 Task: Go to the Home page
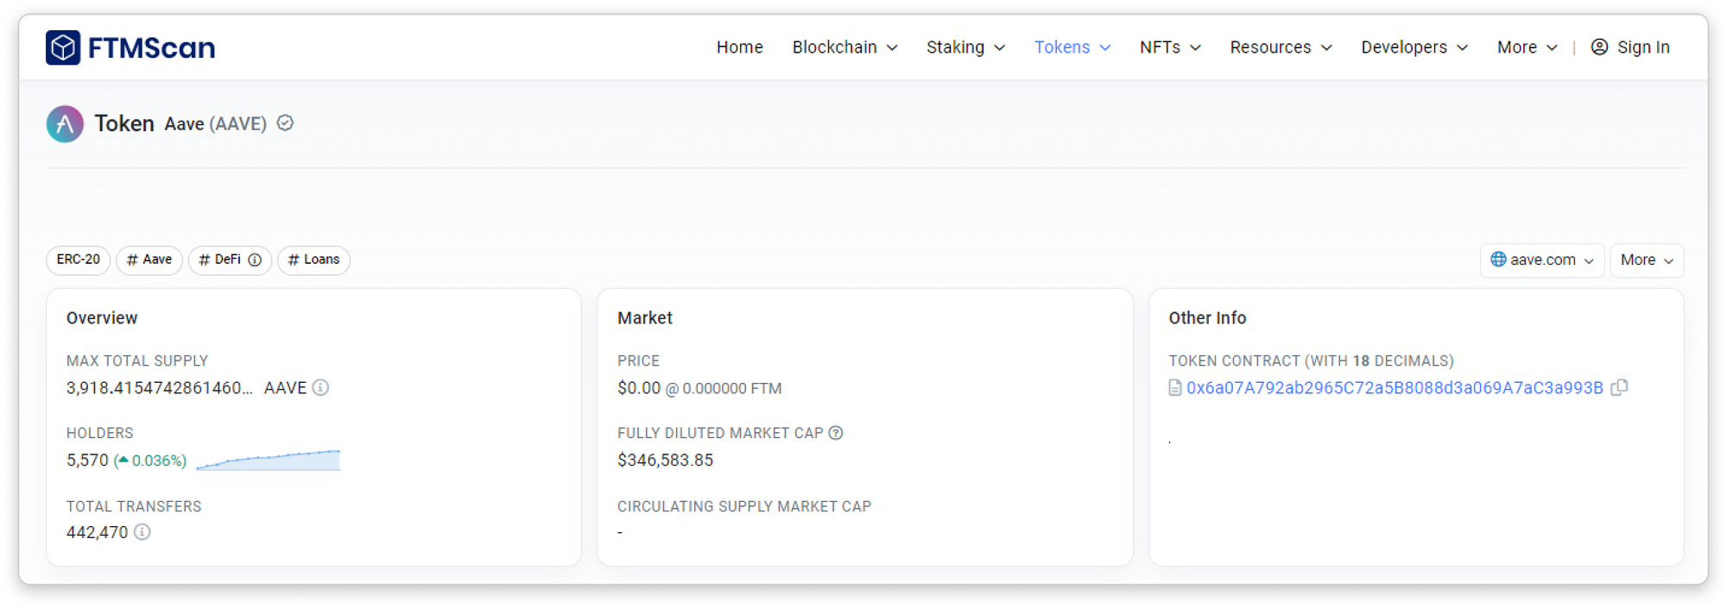[739, 47]
